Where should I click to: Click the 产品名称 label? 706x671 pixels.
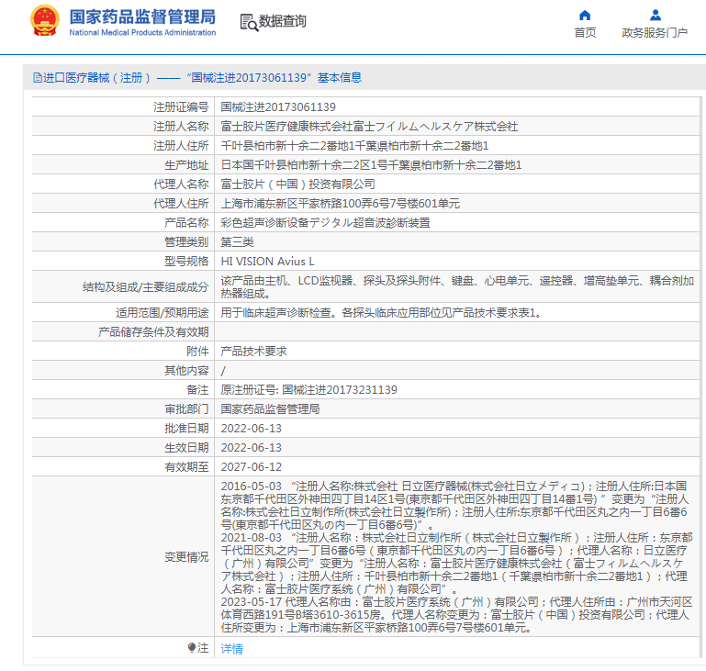point(186,223)
